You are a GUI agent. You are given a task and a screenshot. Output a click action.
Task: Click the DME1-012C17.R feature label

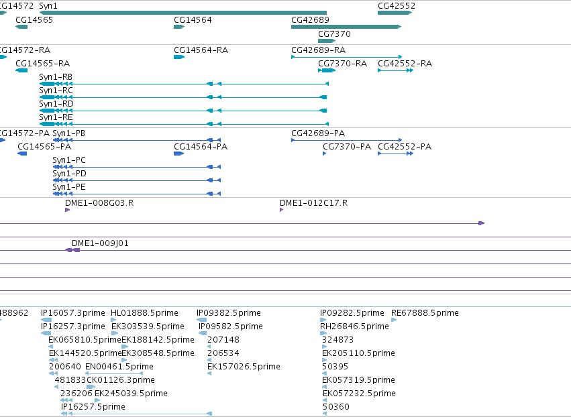coord(313,203)
